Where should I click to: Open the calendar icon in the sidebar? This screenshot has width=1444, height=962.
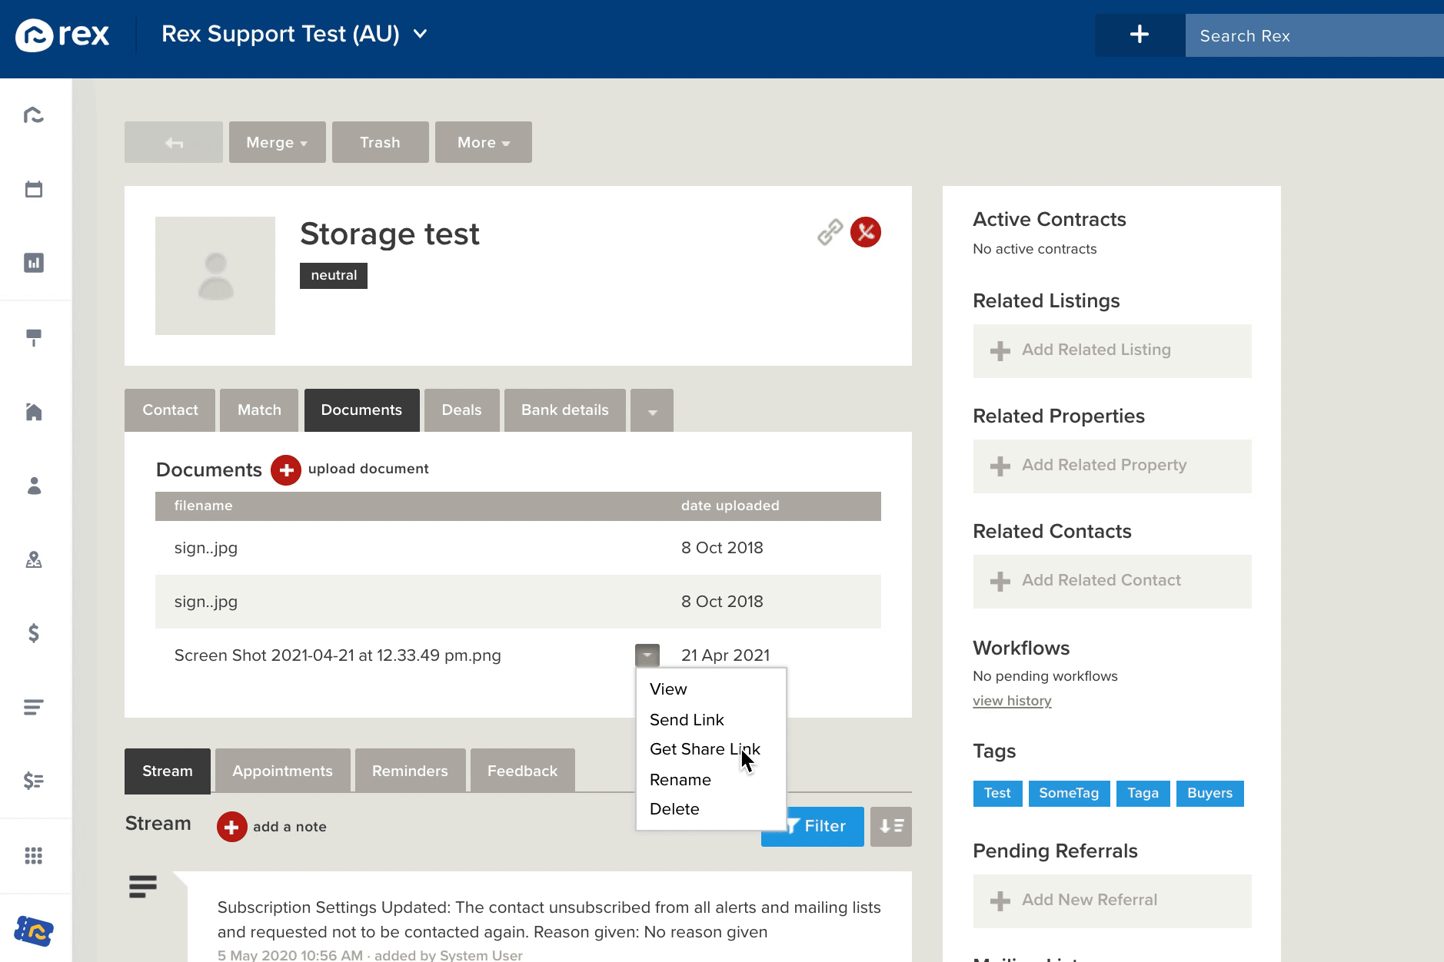34,189
